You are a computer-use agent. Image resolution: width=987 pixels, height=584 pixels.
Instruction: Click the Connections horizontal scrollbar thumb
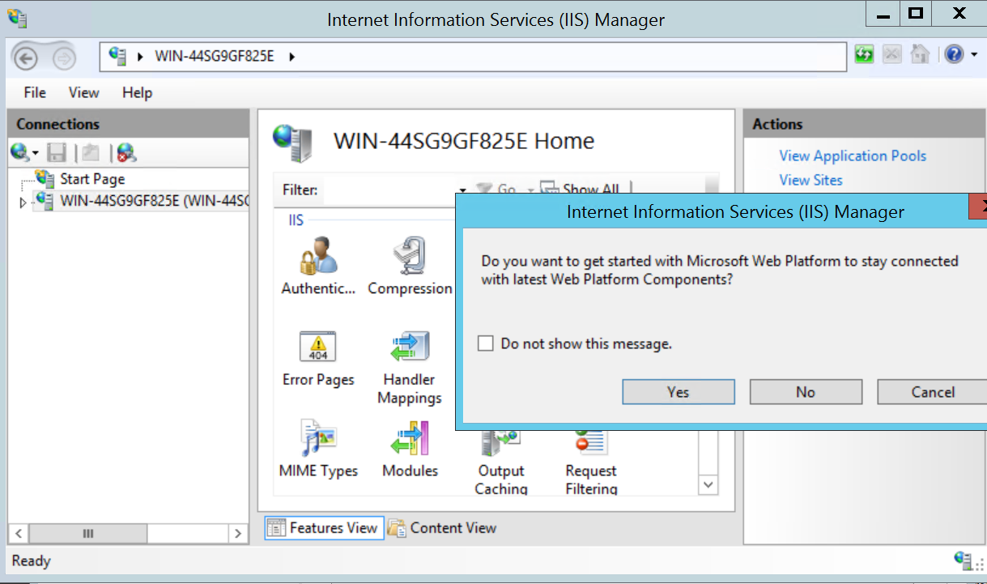click(x=88, y=533)
